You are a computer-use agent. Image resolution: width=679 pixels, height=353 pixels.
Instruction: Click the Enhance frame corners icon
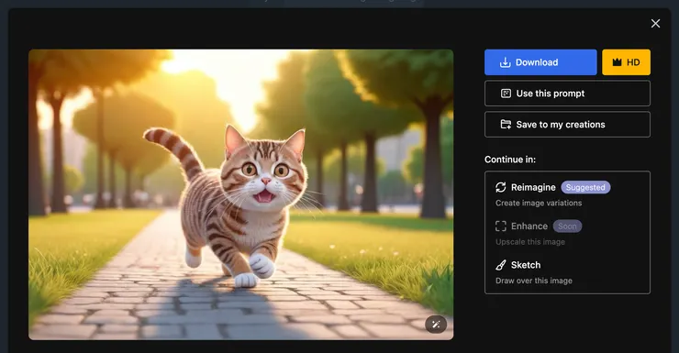[501, 226]
